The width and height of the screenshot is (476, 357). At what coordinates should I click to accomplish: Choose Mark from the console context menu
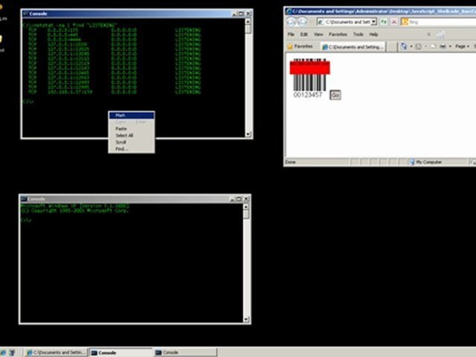[131, 116]
